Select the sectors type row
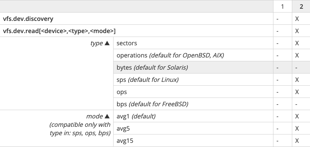This screenshot has width=310, height=147. coord(127,43)
